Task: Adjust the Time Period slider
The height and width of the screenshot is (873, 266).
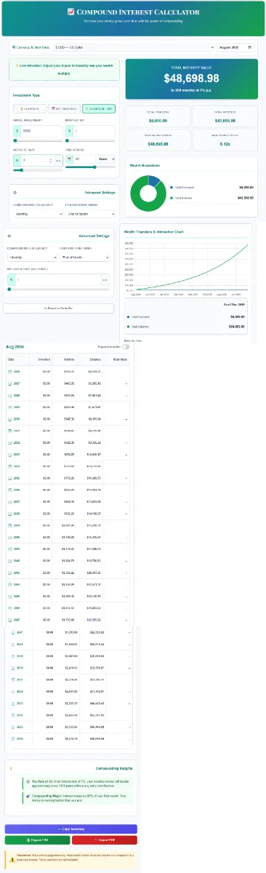Action: tap(90, 167)
